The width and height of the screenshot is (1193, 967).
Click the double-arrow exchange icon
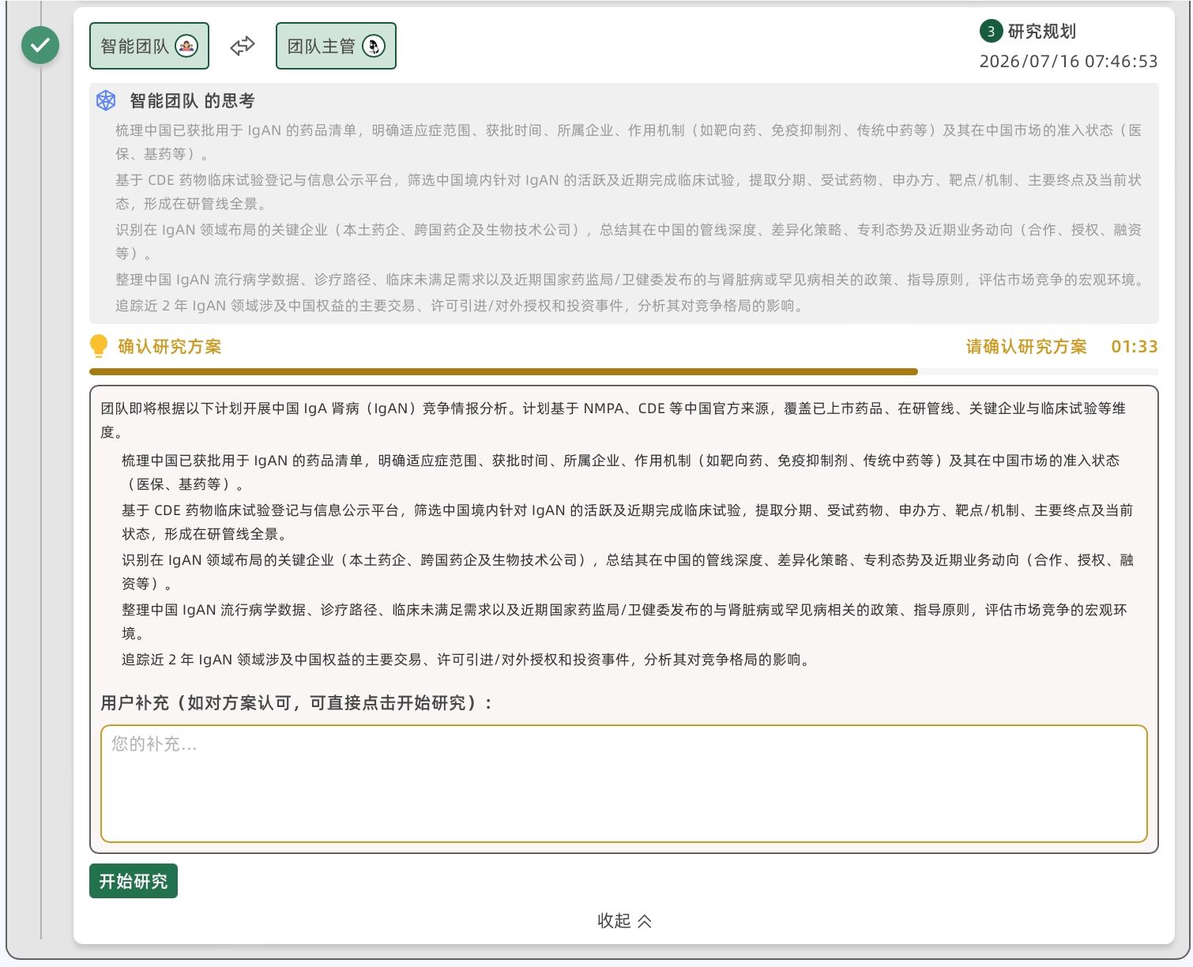point(243,46)
